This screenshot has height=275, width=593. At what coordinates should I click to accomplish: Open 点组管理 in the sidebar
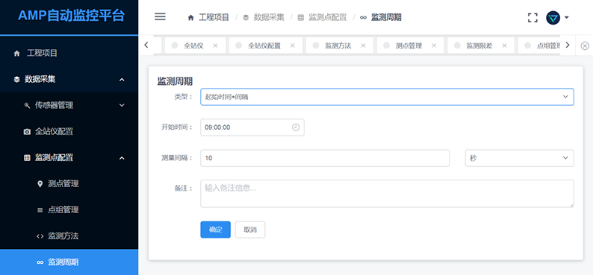click(69, 209)
